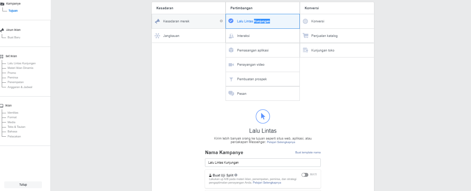471x191 pixels.
Task: Click the blue checkmark on Lalu Lintas Kunjungan
Action: (x=231, y=21)
